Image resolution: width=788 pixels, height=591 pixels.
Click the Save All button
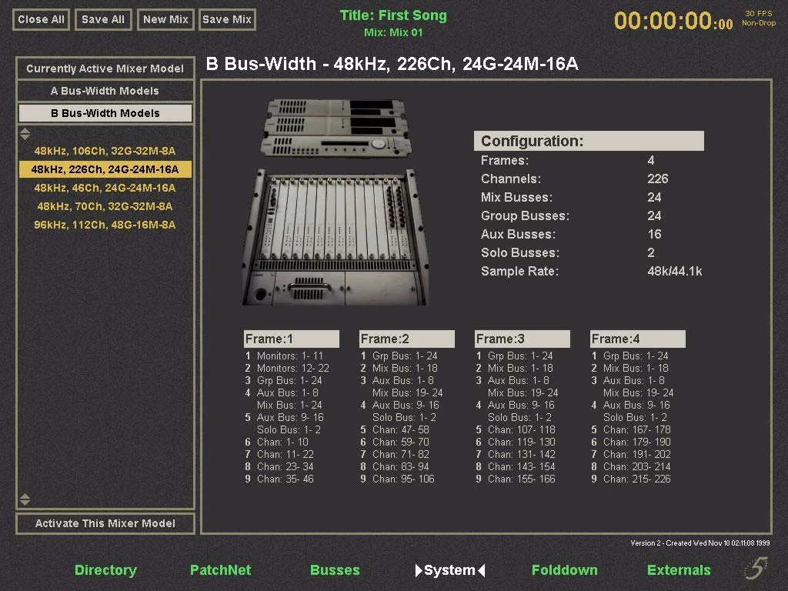coord(103,19)
